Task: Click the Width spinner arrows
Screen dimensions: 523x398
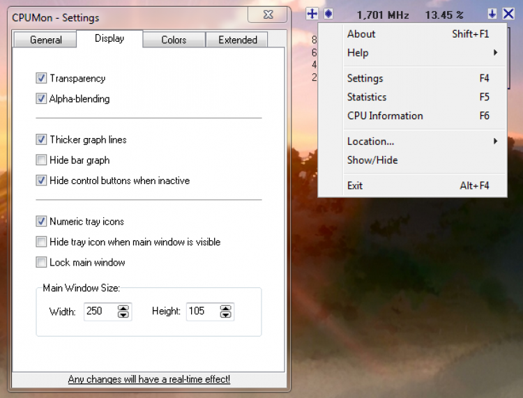Action: 123,312
